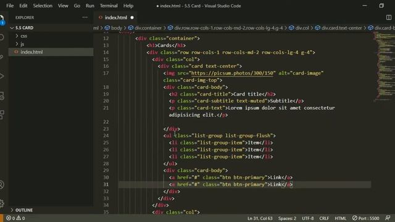The height and width of the screenshot is (222, 395).
Task: Click the EXPLORER panel title
Action: click(x=25, y=17)
